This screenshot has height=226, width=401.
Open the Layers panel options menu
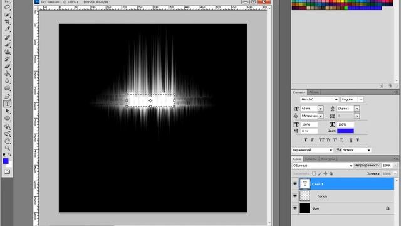[x=396, y=159]
